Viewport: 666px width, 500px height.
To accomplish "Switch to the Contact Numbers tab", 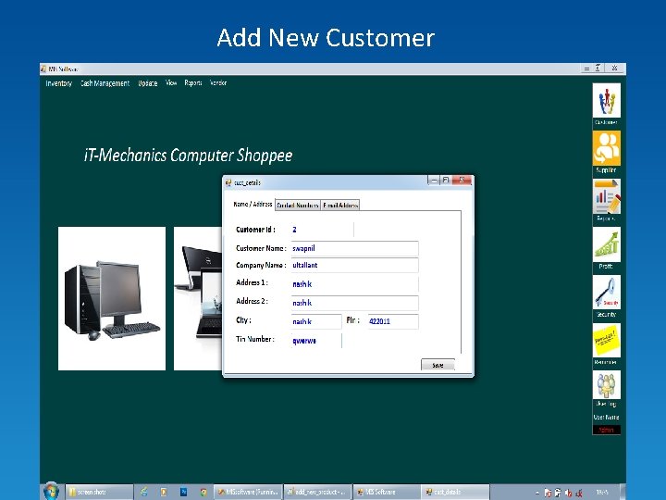I will [x=297, y=206].
